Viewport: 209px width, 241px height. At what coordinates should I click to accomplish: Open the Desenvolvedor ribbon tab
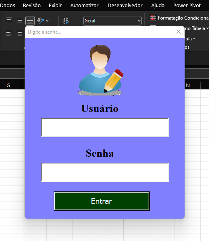click(x=125, y=6)
